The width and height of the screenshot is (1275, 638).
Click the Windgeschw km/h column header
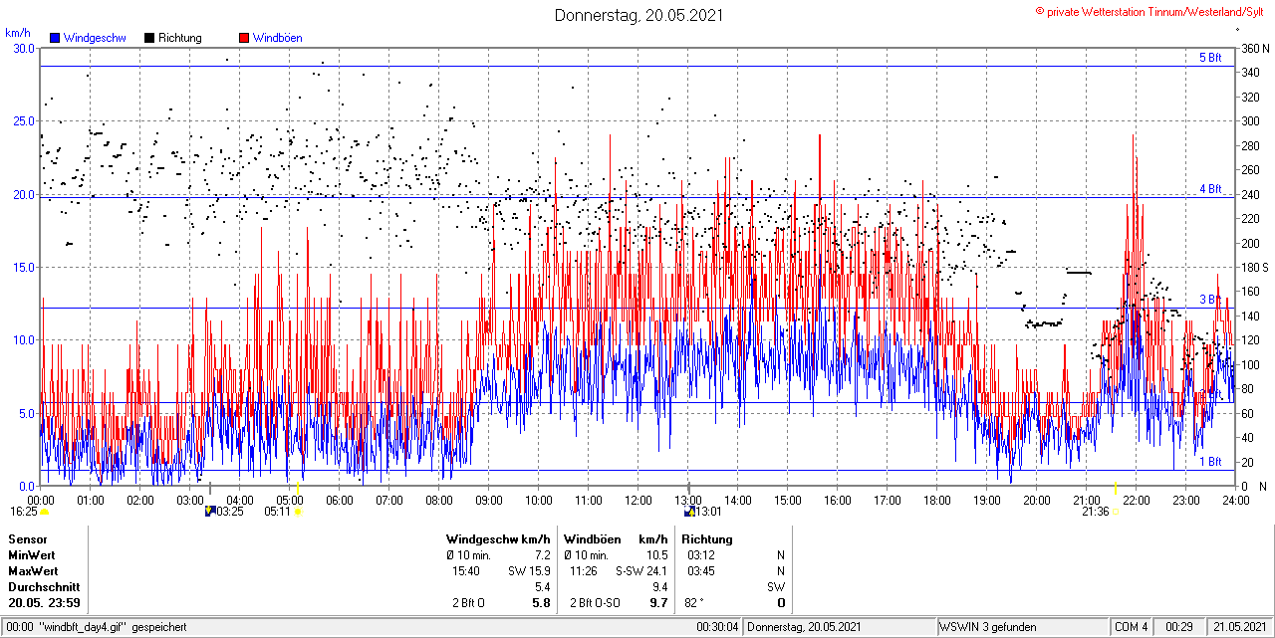[498, 539]
